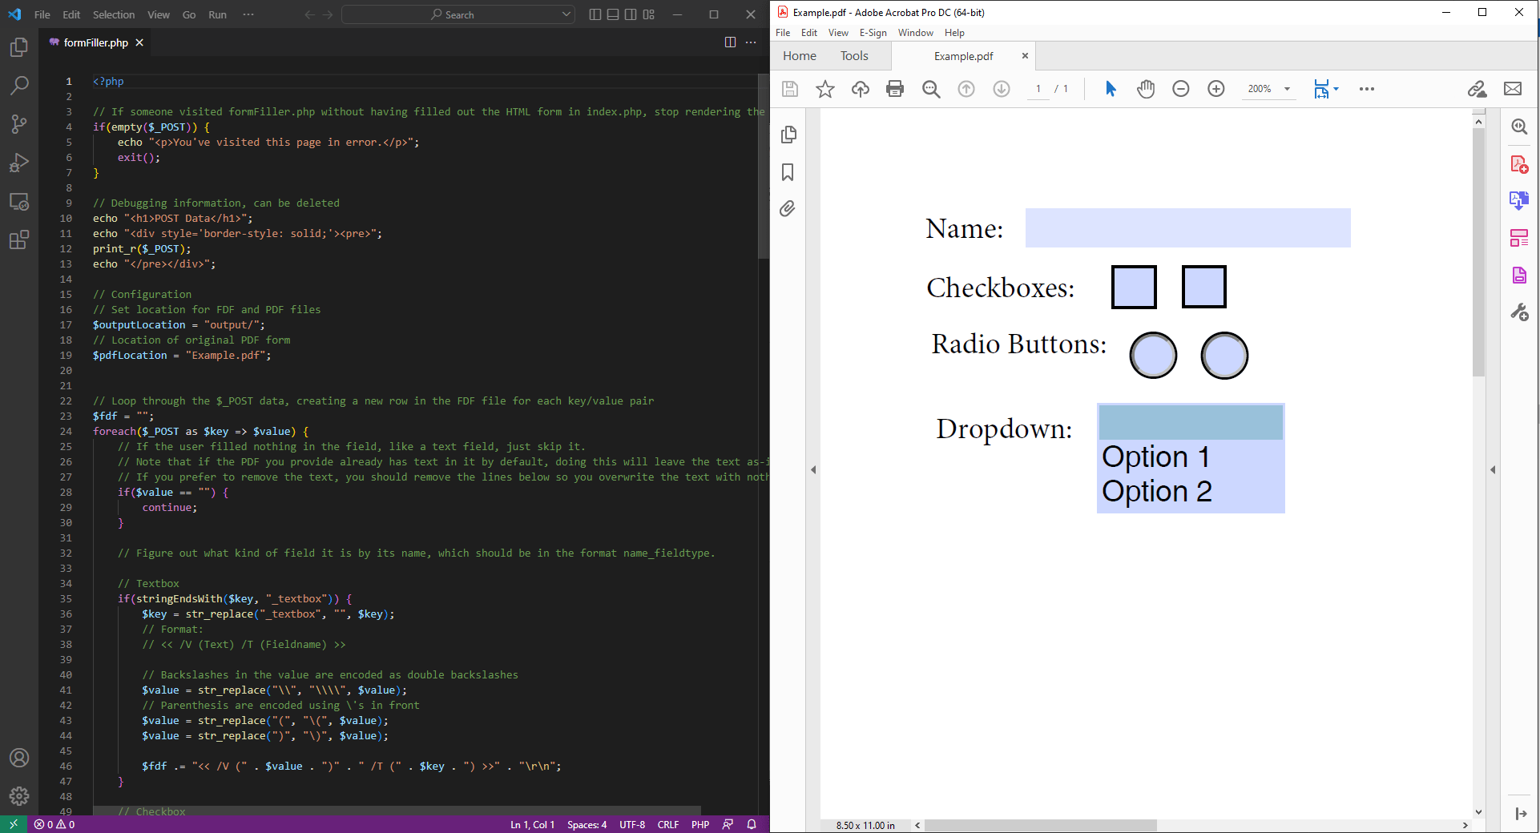The image size is (1540, 833).
Task: Open Run and Debug in VS Code sidebar
Action: (19, 163)
